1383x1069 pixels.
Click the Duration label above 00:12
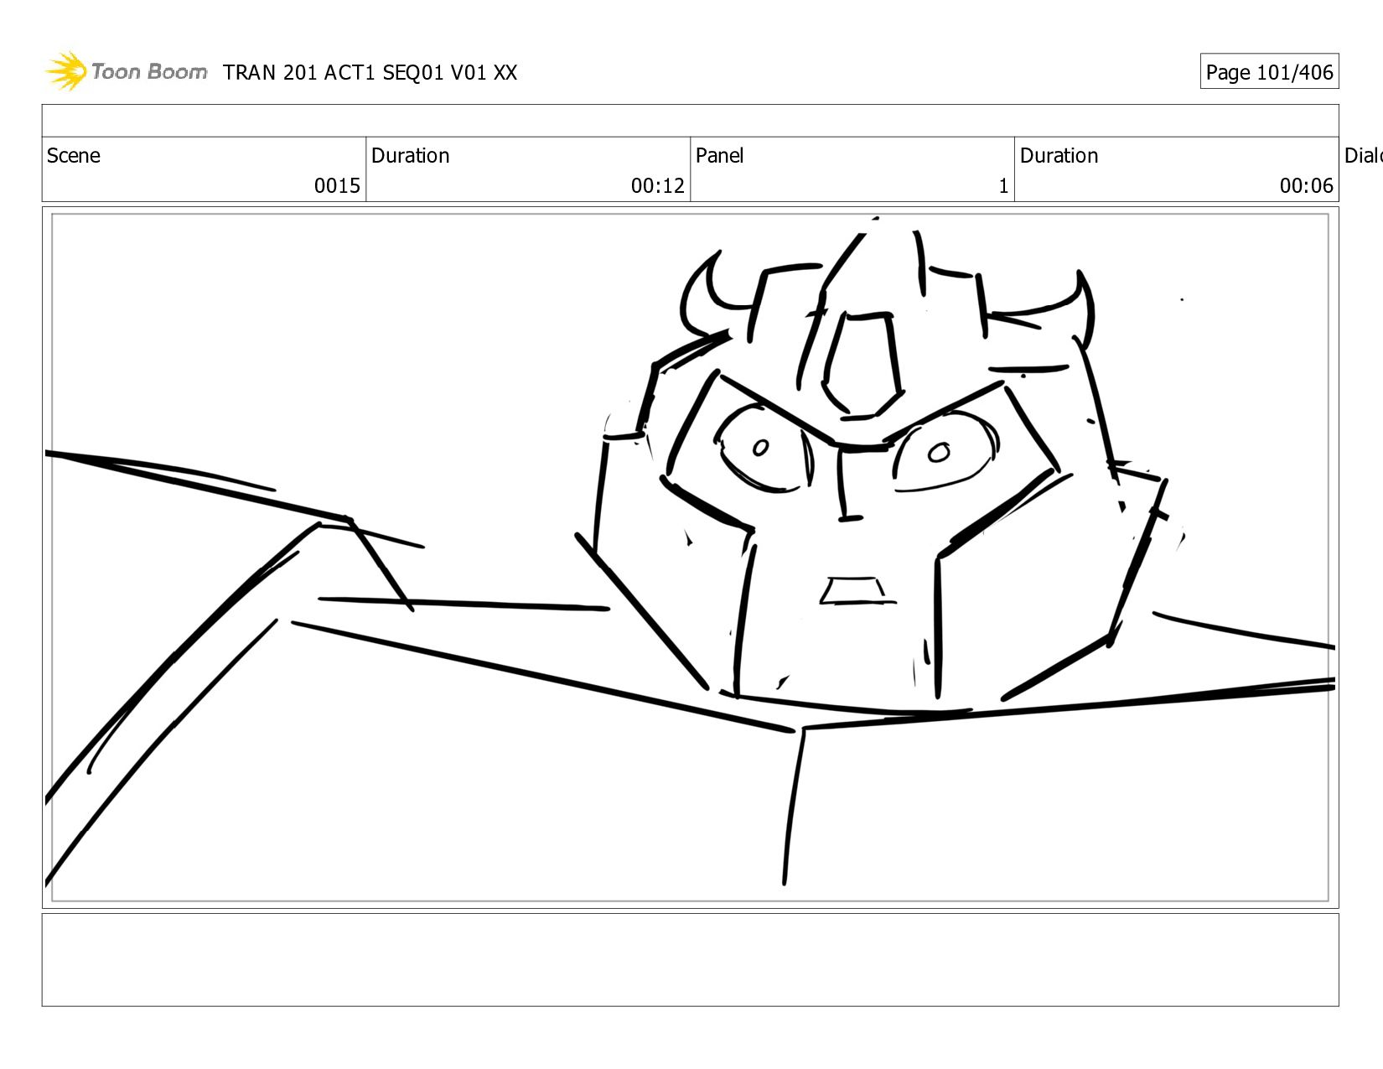(x=411, y=156)
